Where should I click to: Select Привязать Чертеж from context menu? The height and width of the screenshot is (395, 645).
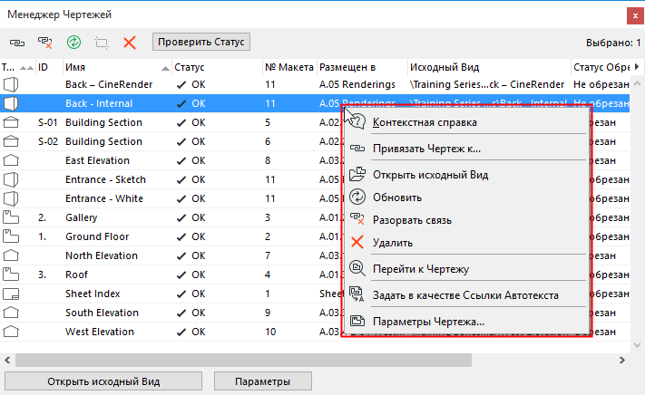click(426, 149)
